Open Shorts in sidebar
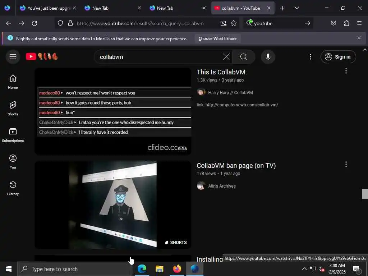This screenshot has width=368, height=276. tap(13, 109)
